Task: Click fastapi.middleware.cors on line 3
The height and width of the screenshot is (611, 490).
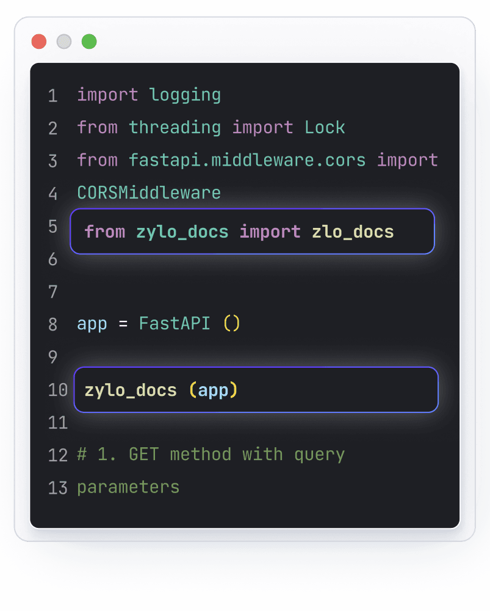Action: [247, 160]
